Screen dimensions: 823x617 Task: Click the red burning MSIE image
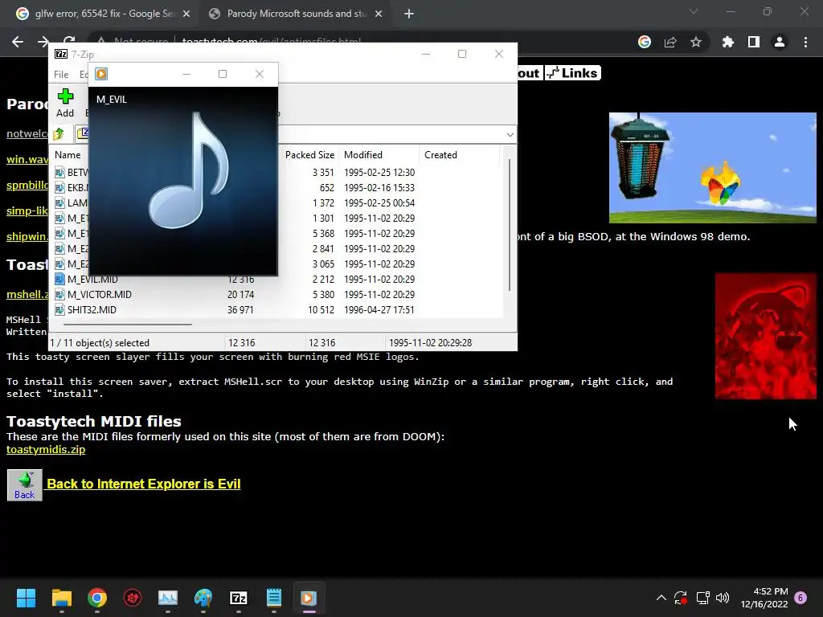point(766,337)
